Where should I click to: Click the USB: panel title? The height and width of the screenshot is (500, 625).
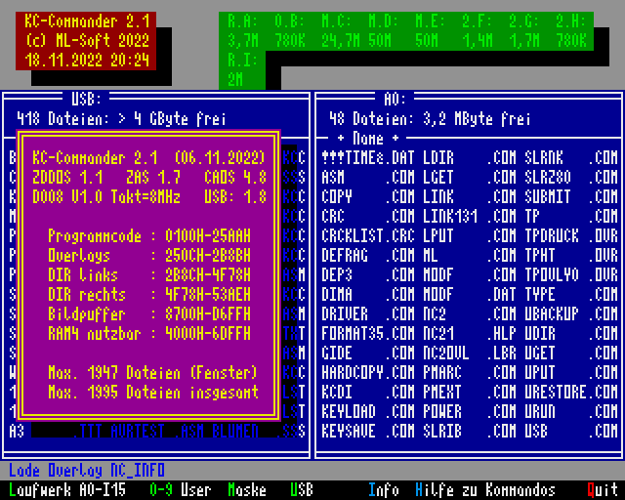pyautogui.click(x=86, y=99)
